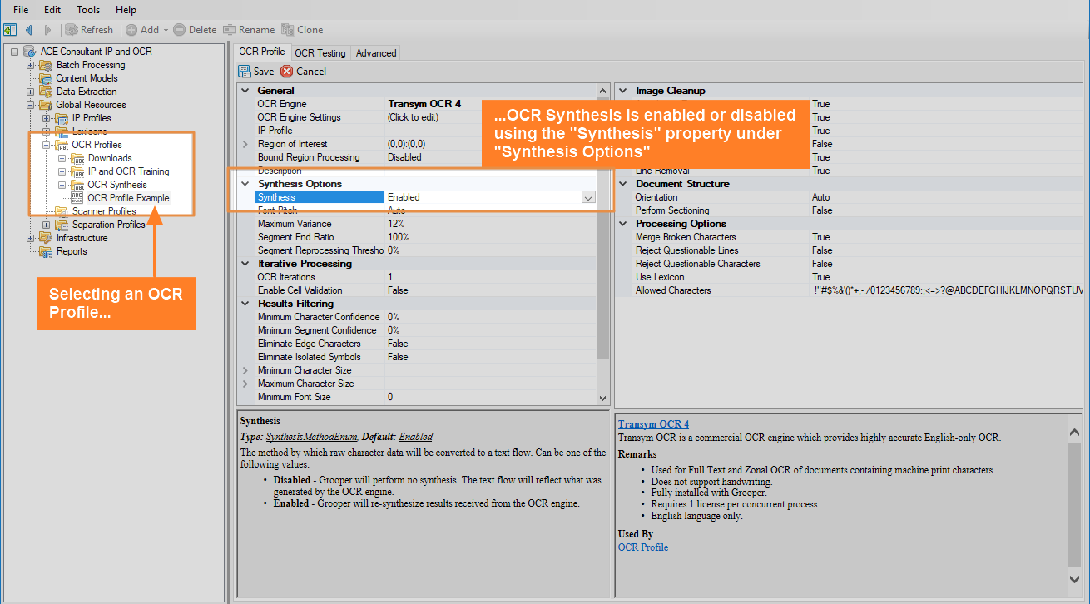The width and height of the screenshot is (1090, 604).
Task: Open the Add button dropdown arrow
Action: click(x=166, y=30)
